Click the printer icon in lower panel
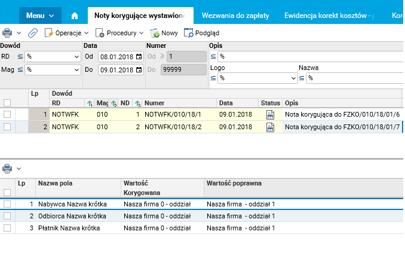 [7, 169]
